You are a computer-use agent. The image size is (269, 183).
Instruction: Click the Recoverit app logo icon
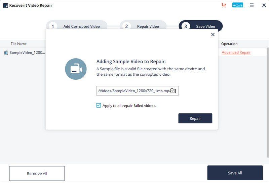point(5,5)
